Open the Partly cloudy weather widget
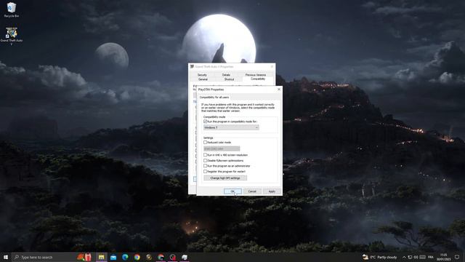Screen dimensions: 465x262 click(x=380, y=257)
